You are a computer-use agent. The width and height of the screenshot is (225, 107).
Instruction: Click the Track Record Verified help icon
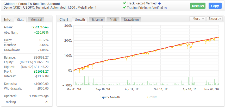tap(159, 4)
